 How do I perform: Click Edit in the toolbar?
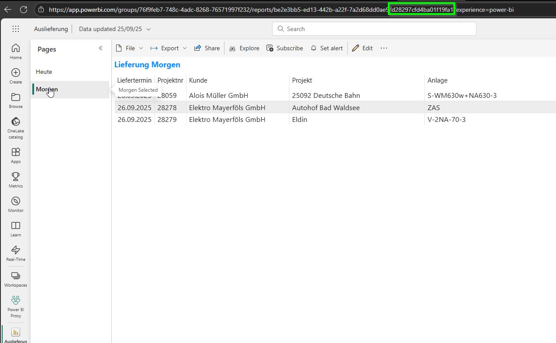(x=363, y=48)
